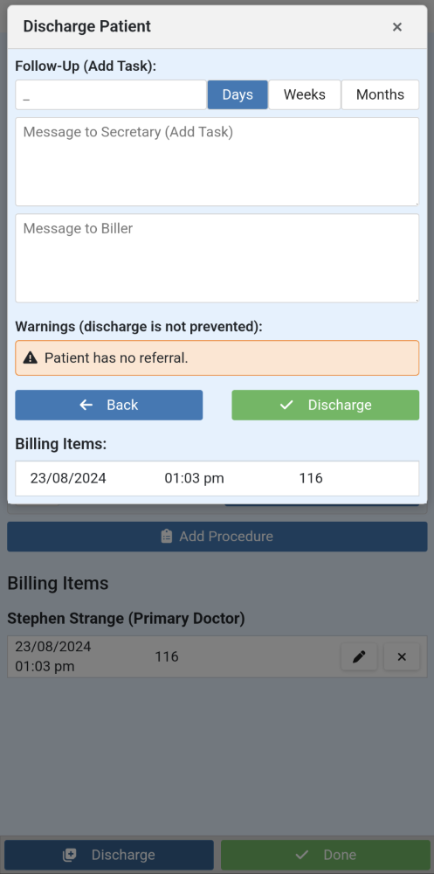Select Weeks as follow-up unit

point(305,94)
